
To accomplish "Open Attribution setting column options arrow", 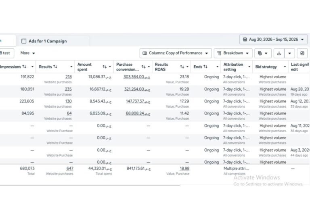I will pos(249,67).
